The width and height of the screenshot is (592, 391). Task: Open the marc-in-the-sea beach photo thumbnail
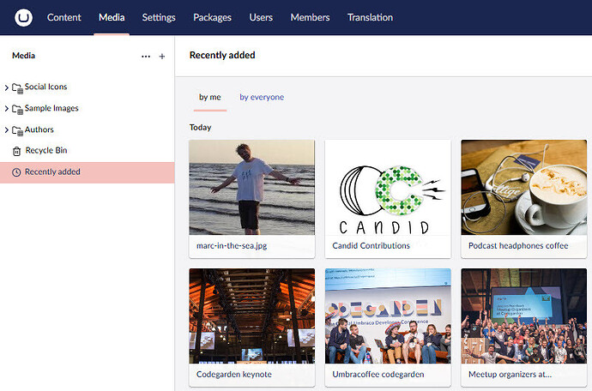[x=252, y=188]
